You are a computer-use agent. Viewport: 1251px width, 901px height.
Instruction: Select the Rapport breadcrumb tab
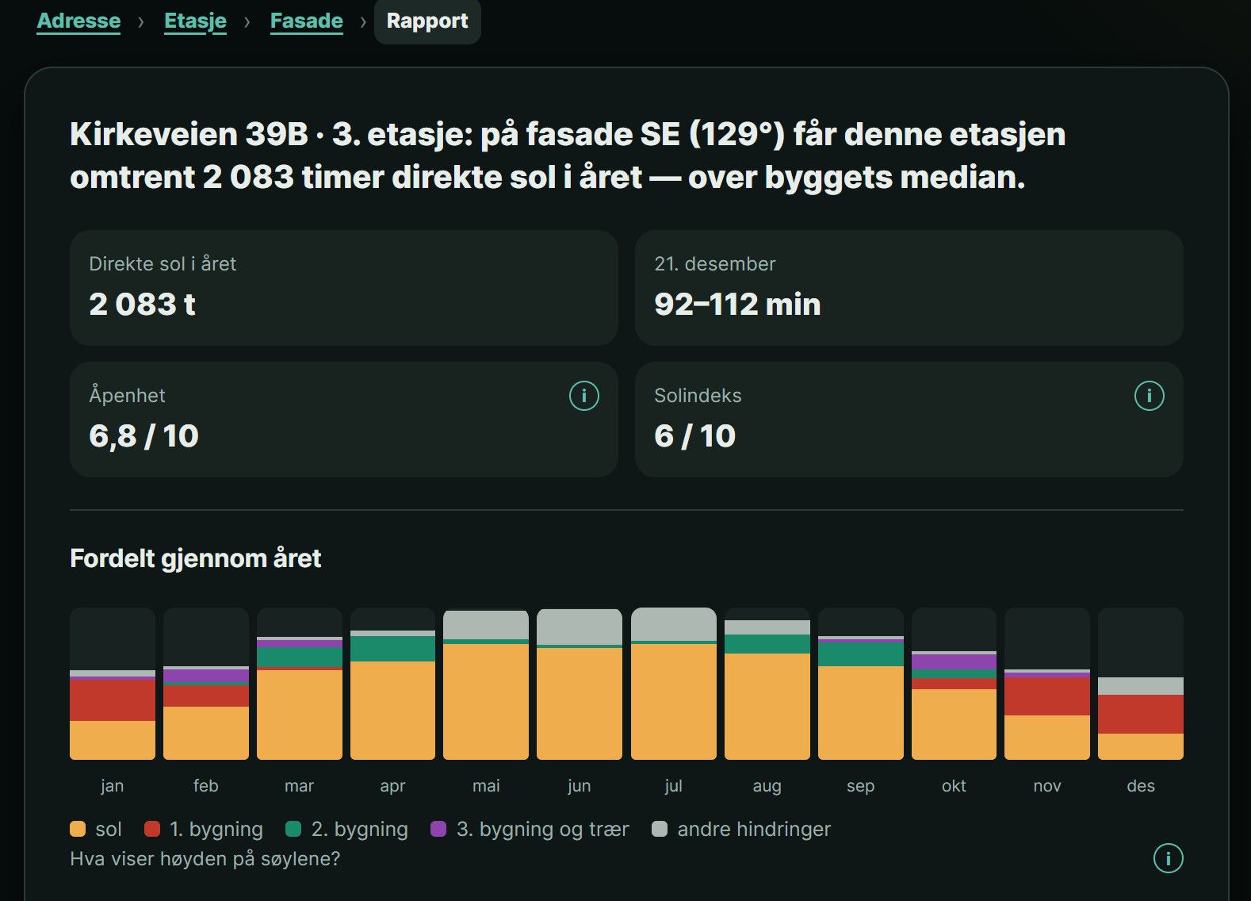click(427, 21)
